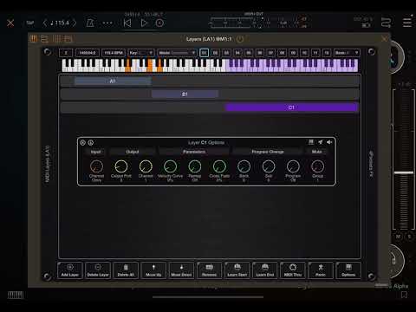Select the purple C1 layer range bar

tap(291, 107)
